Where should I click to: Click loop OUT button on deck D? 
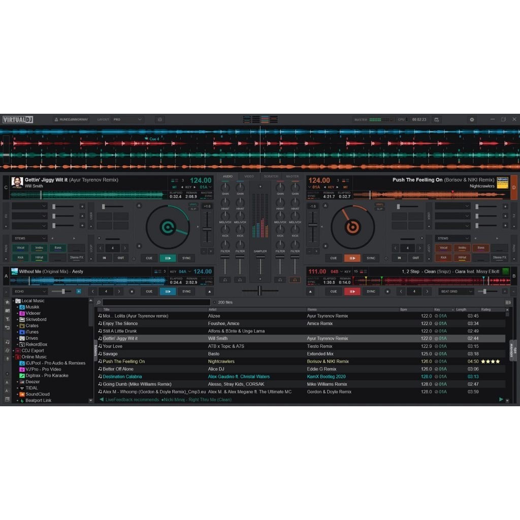(x=415, y=257)
